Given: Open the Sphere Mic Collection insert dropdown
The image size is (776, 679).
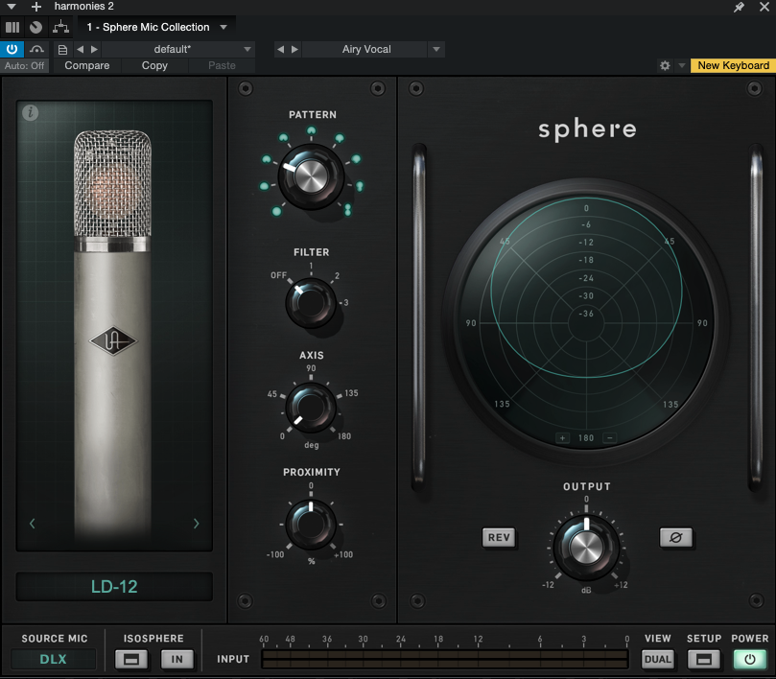Looking at the screenshot, I should coord(223,27).
